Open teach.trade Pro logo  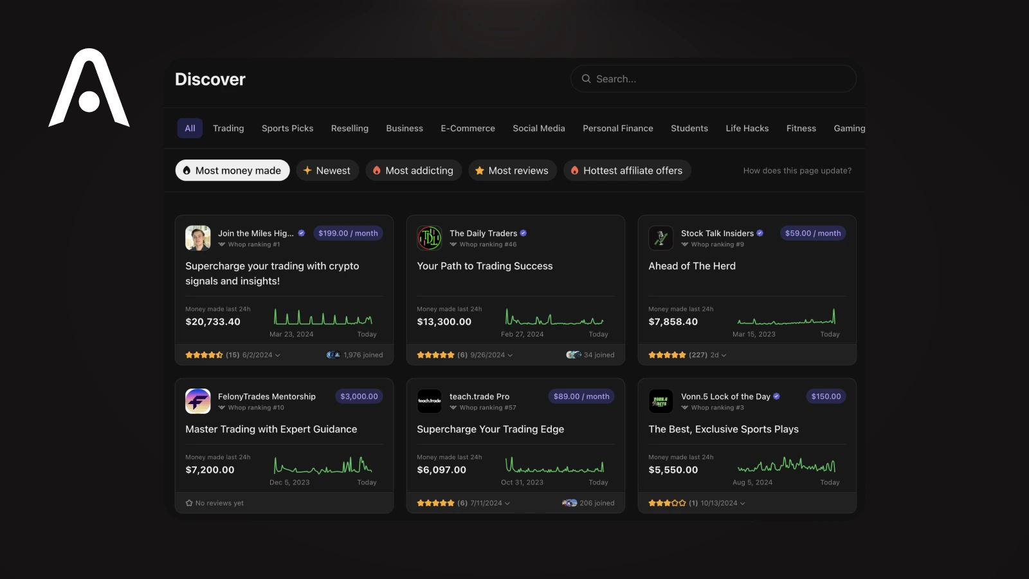pyautogui.click(x=429, y=401)
